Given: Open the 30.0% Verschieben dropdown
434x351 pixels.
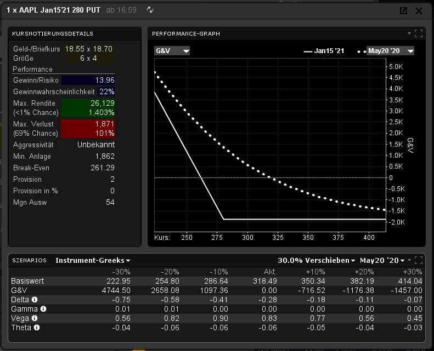Looking at the screenshot, I should coord(316,261).
